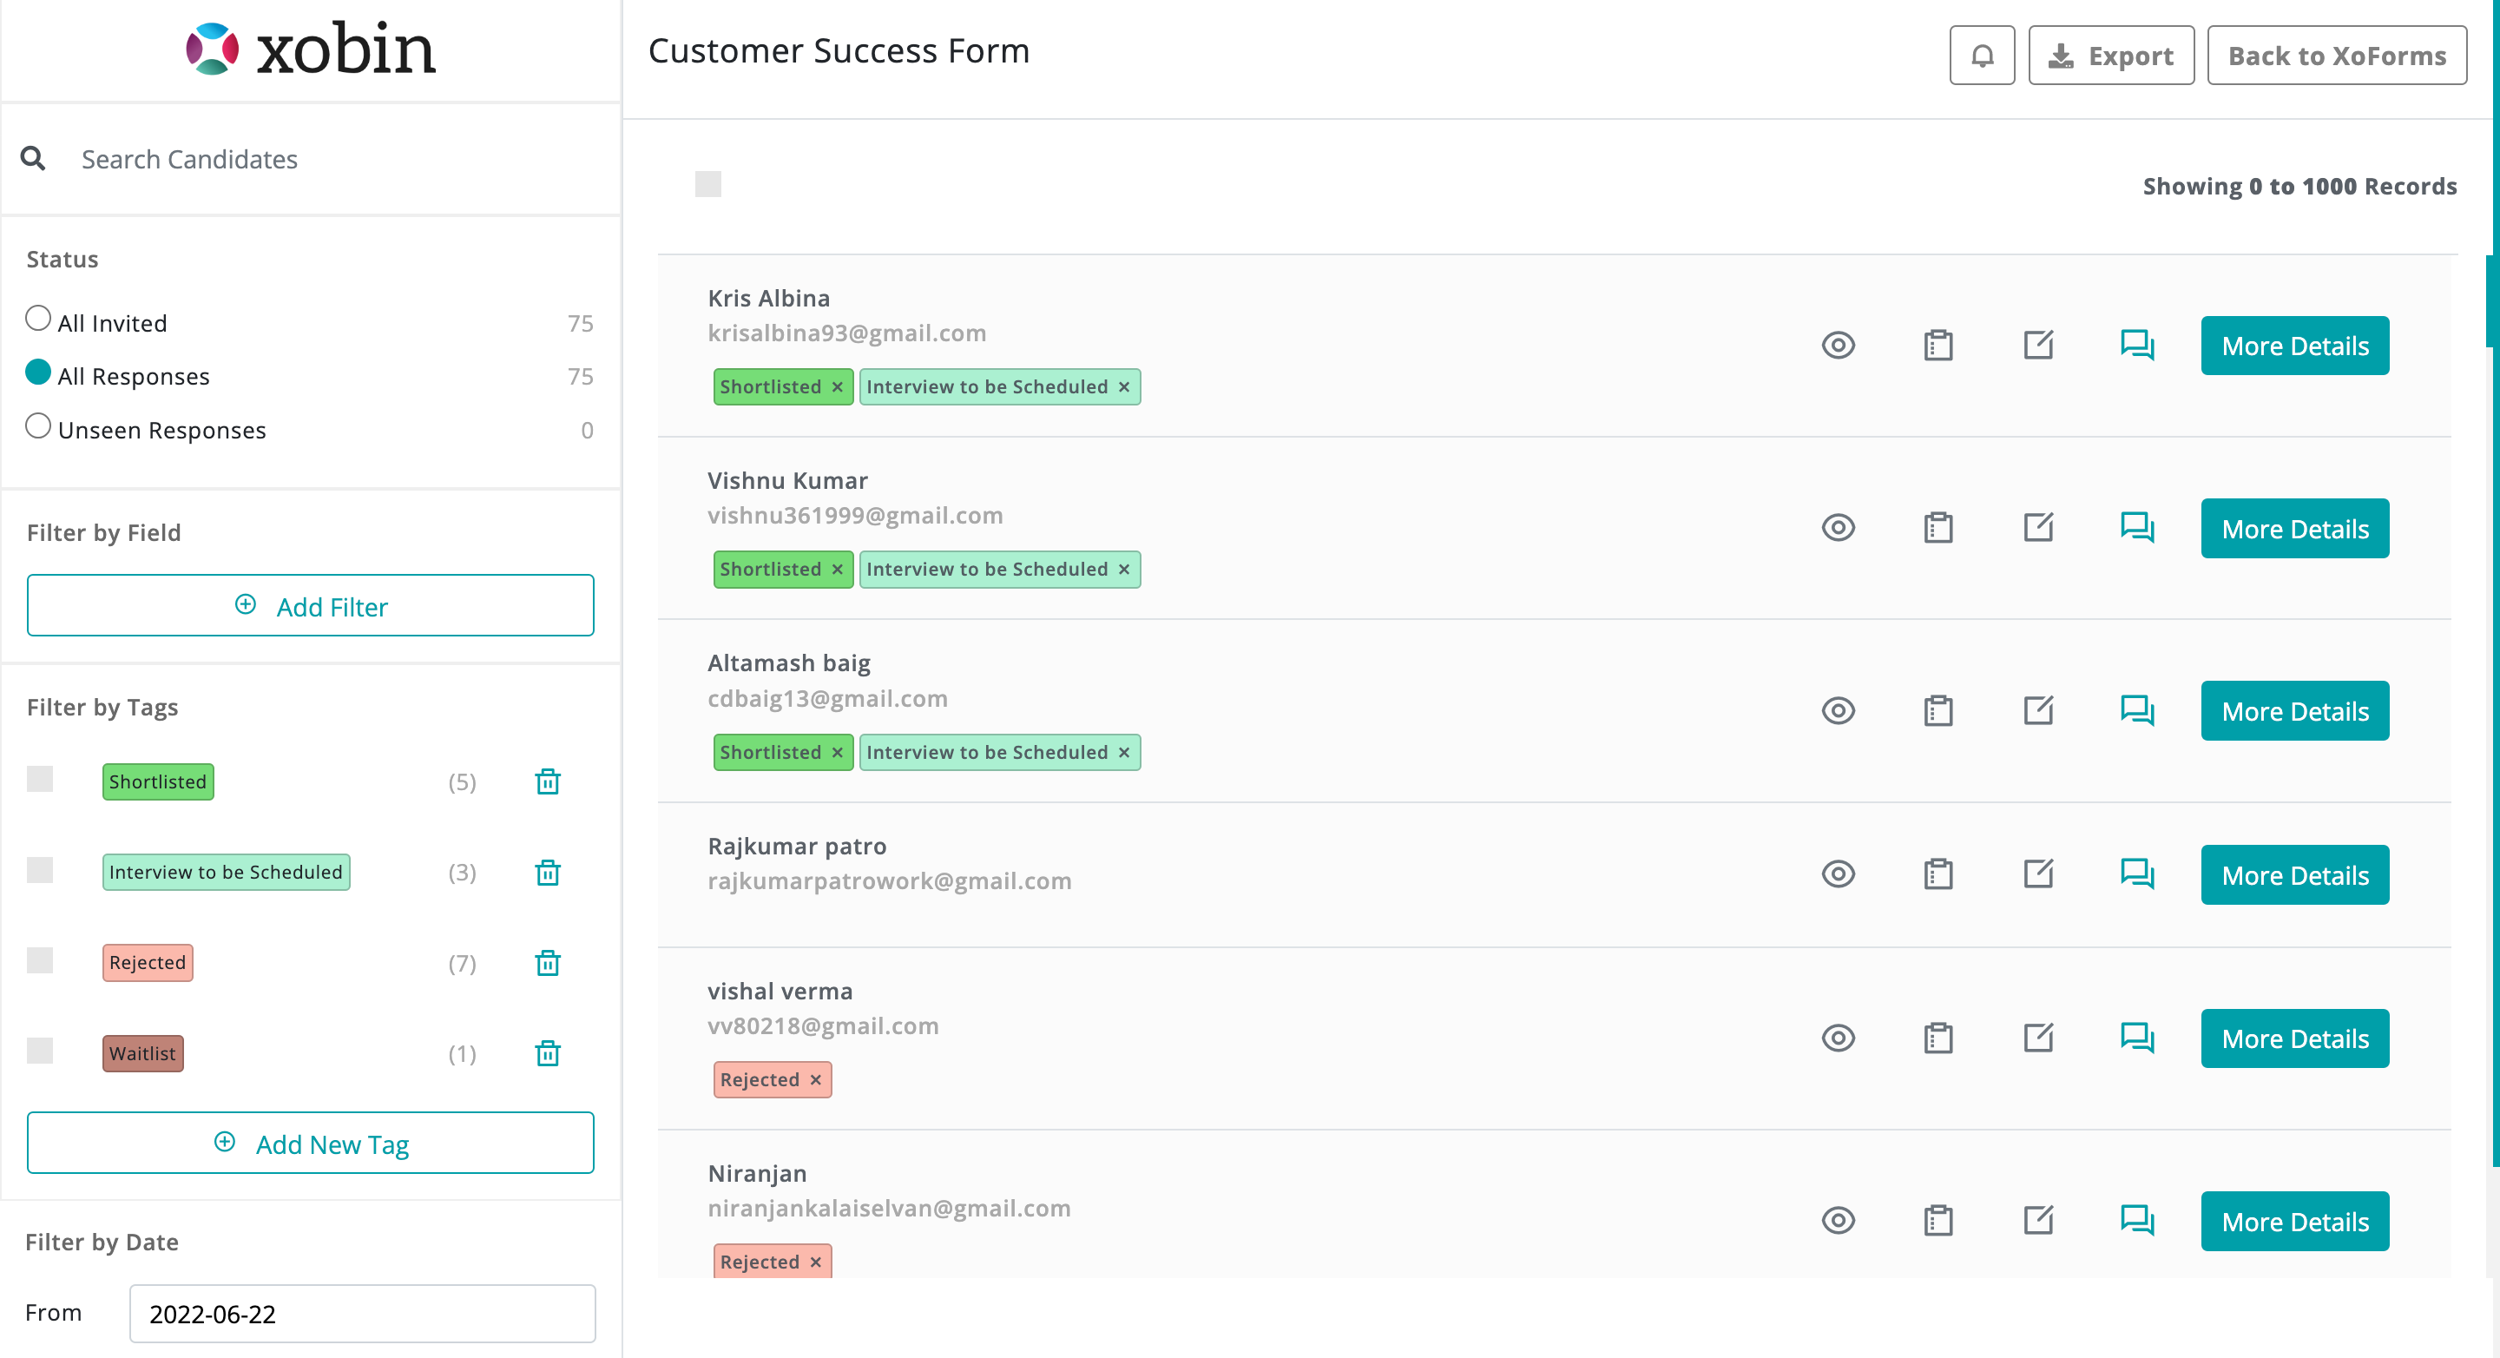The image size is (2500, 1358).
Task: Click Add Filter button
Action: (311, 606)
